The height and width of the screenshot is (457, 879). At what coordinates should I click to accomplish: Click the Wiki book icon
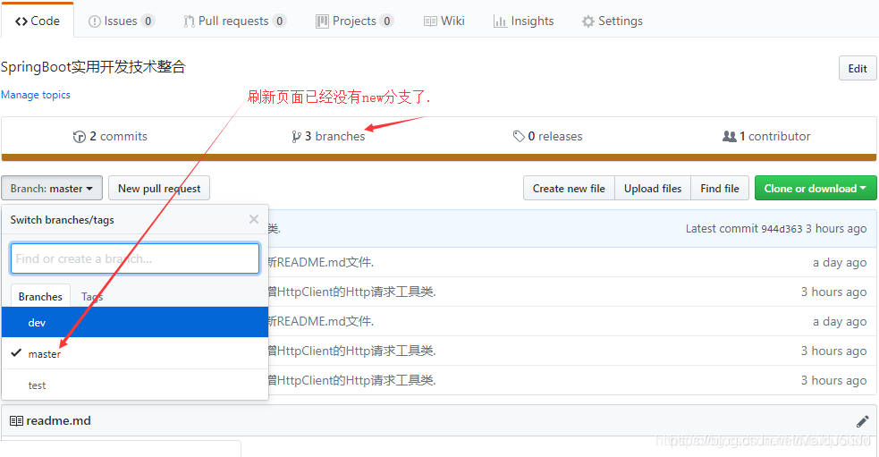click(x=430, y=21)
